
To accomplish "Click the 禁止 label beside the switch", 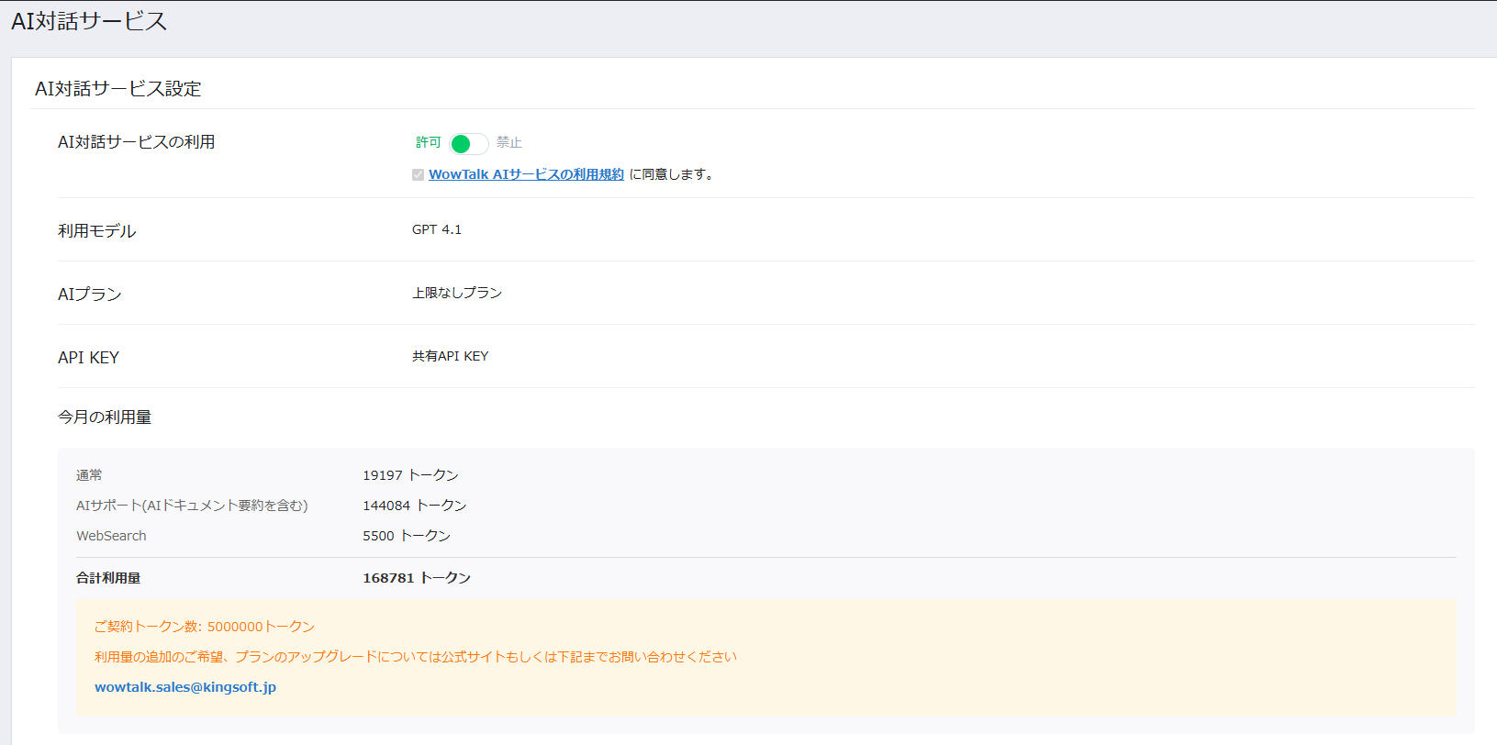I will click(509, 142).
